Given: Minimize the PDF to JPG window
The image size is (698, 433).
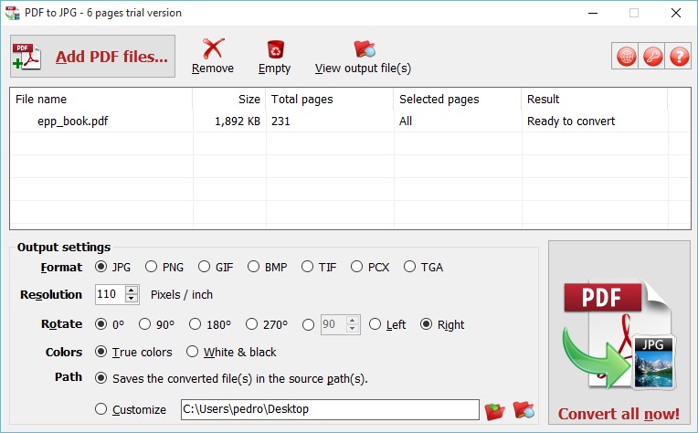Looking at the screenshot, I should tap(593, 13).
